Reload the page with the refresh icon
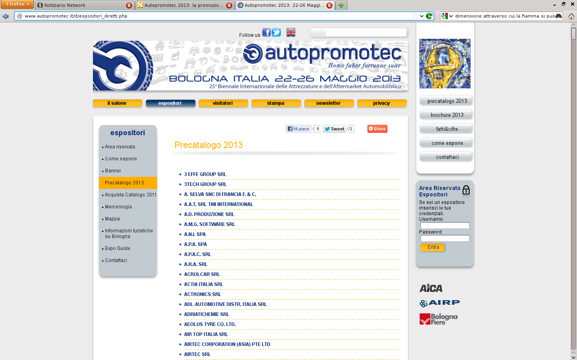Screen dimensions: 577x360 point(429,16)
